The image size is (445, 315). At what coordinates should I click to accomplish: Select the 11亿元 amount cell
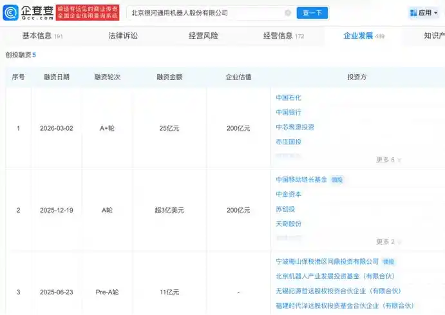click(x=169, y=292)
